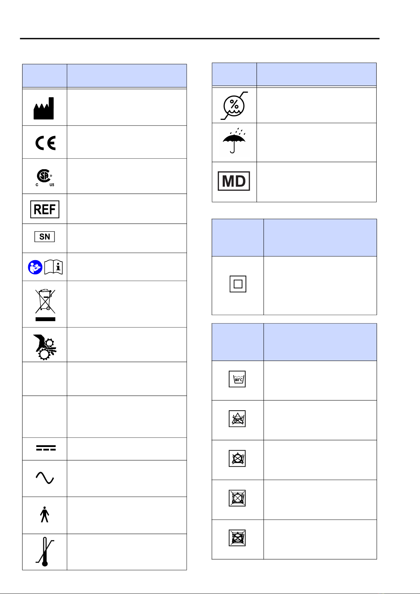Select the crossed-out triangle bleach symbol
The width and height of the screenshot is (420, 594).
[x=237, y=419]
